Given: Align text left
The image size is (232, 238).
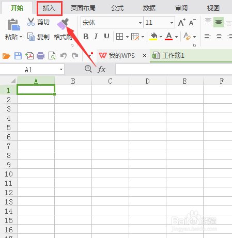Looking at the screenshot, I should tap(208, 37).
